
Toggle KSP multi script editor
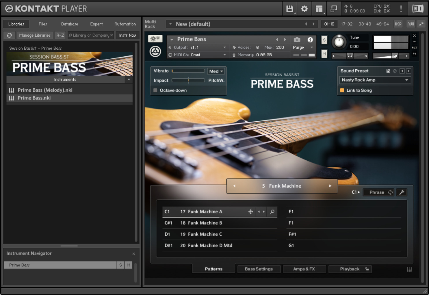(x=398, y=24)
